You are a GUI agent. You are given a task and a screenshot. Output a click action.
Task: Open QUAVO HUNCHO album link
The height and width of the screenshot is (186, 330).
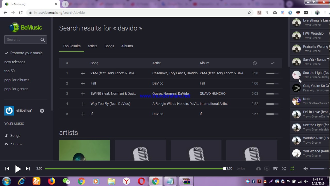pyautogui.click(x=212, y=94)
